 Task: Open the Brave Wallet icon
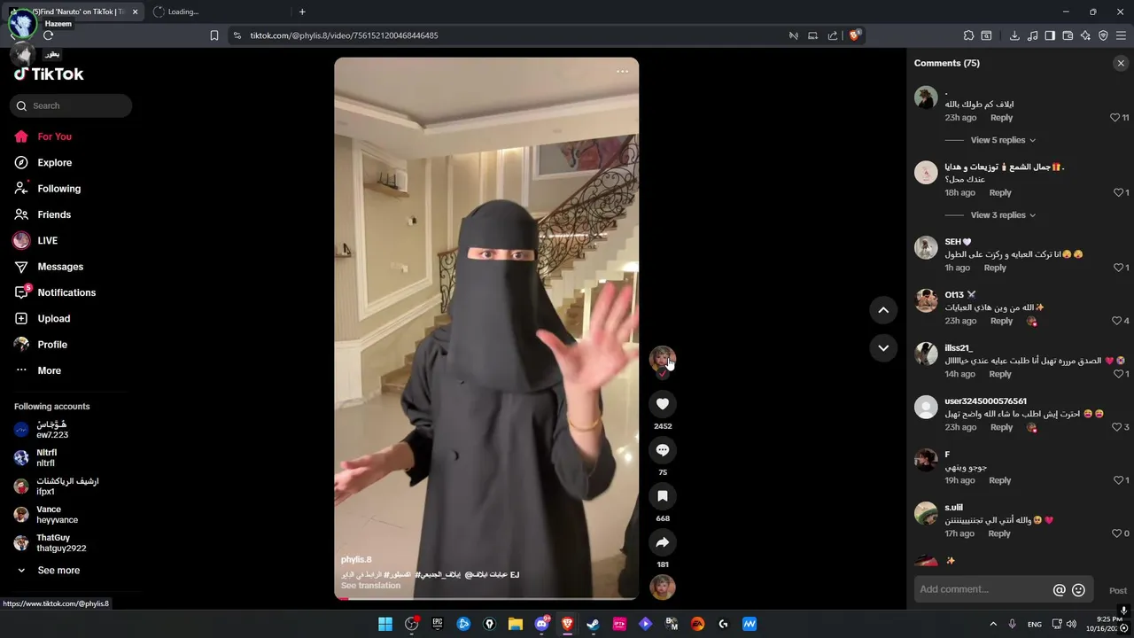(1068, 35)
